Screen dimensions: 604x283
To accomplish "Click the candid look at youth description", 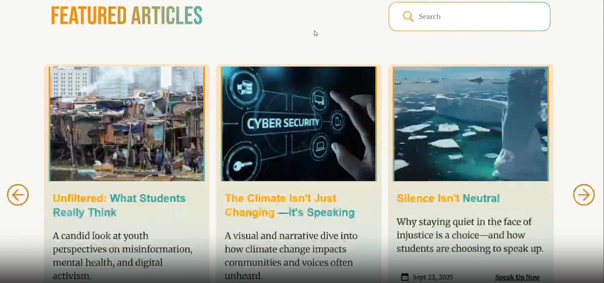I will pos(122,255).
